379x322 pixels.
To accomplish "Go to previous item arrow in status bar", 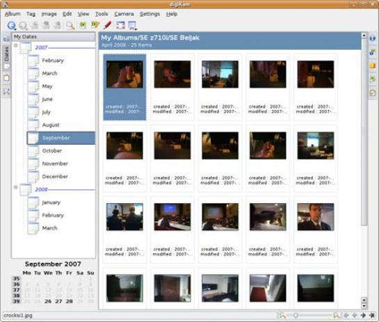I will 355,315.
